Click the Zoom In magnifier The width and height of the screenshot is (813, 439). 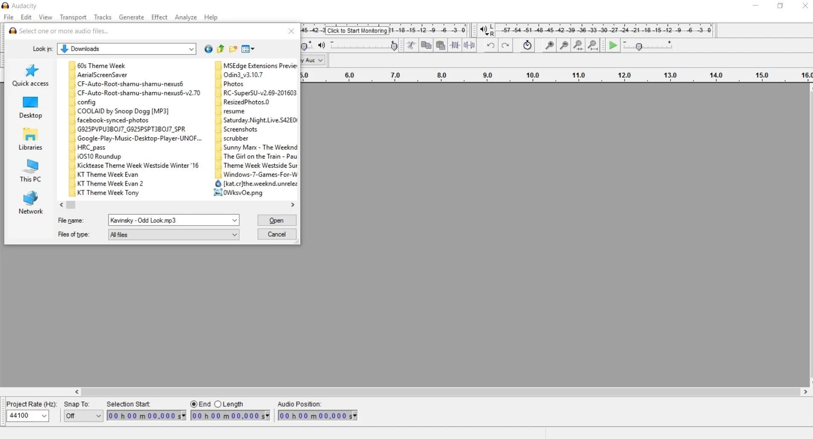click(549, 45)
